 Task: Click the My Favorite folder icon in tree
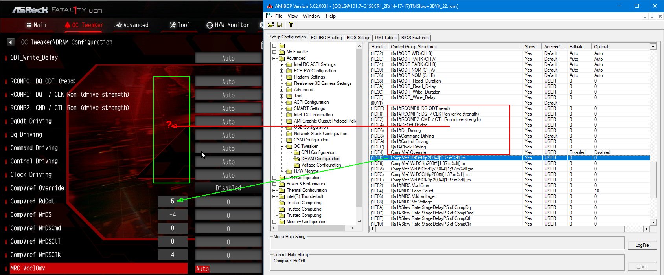coord(281,52)
